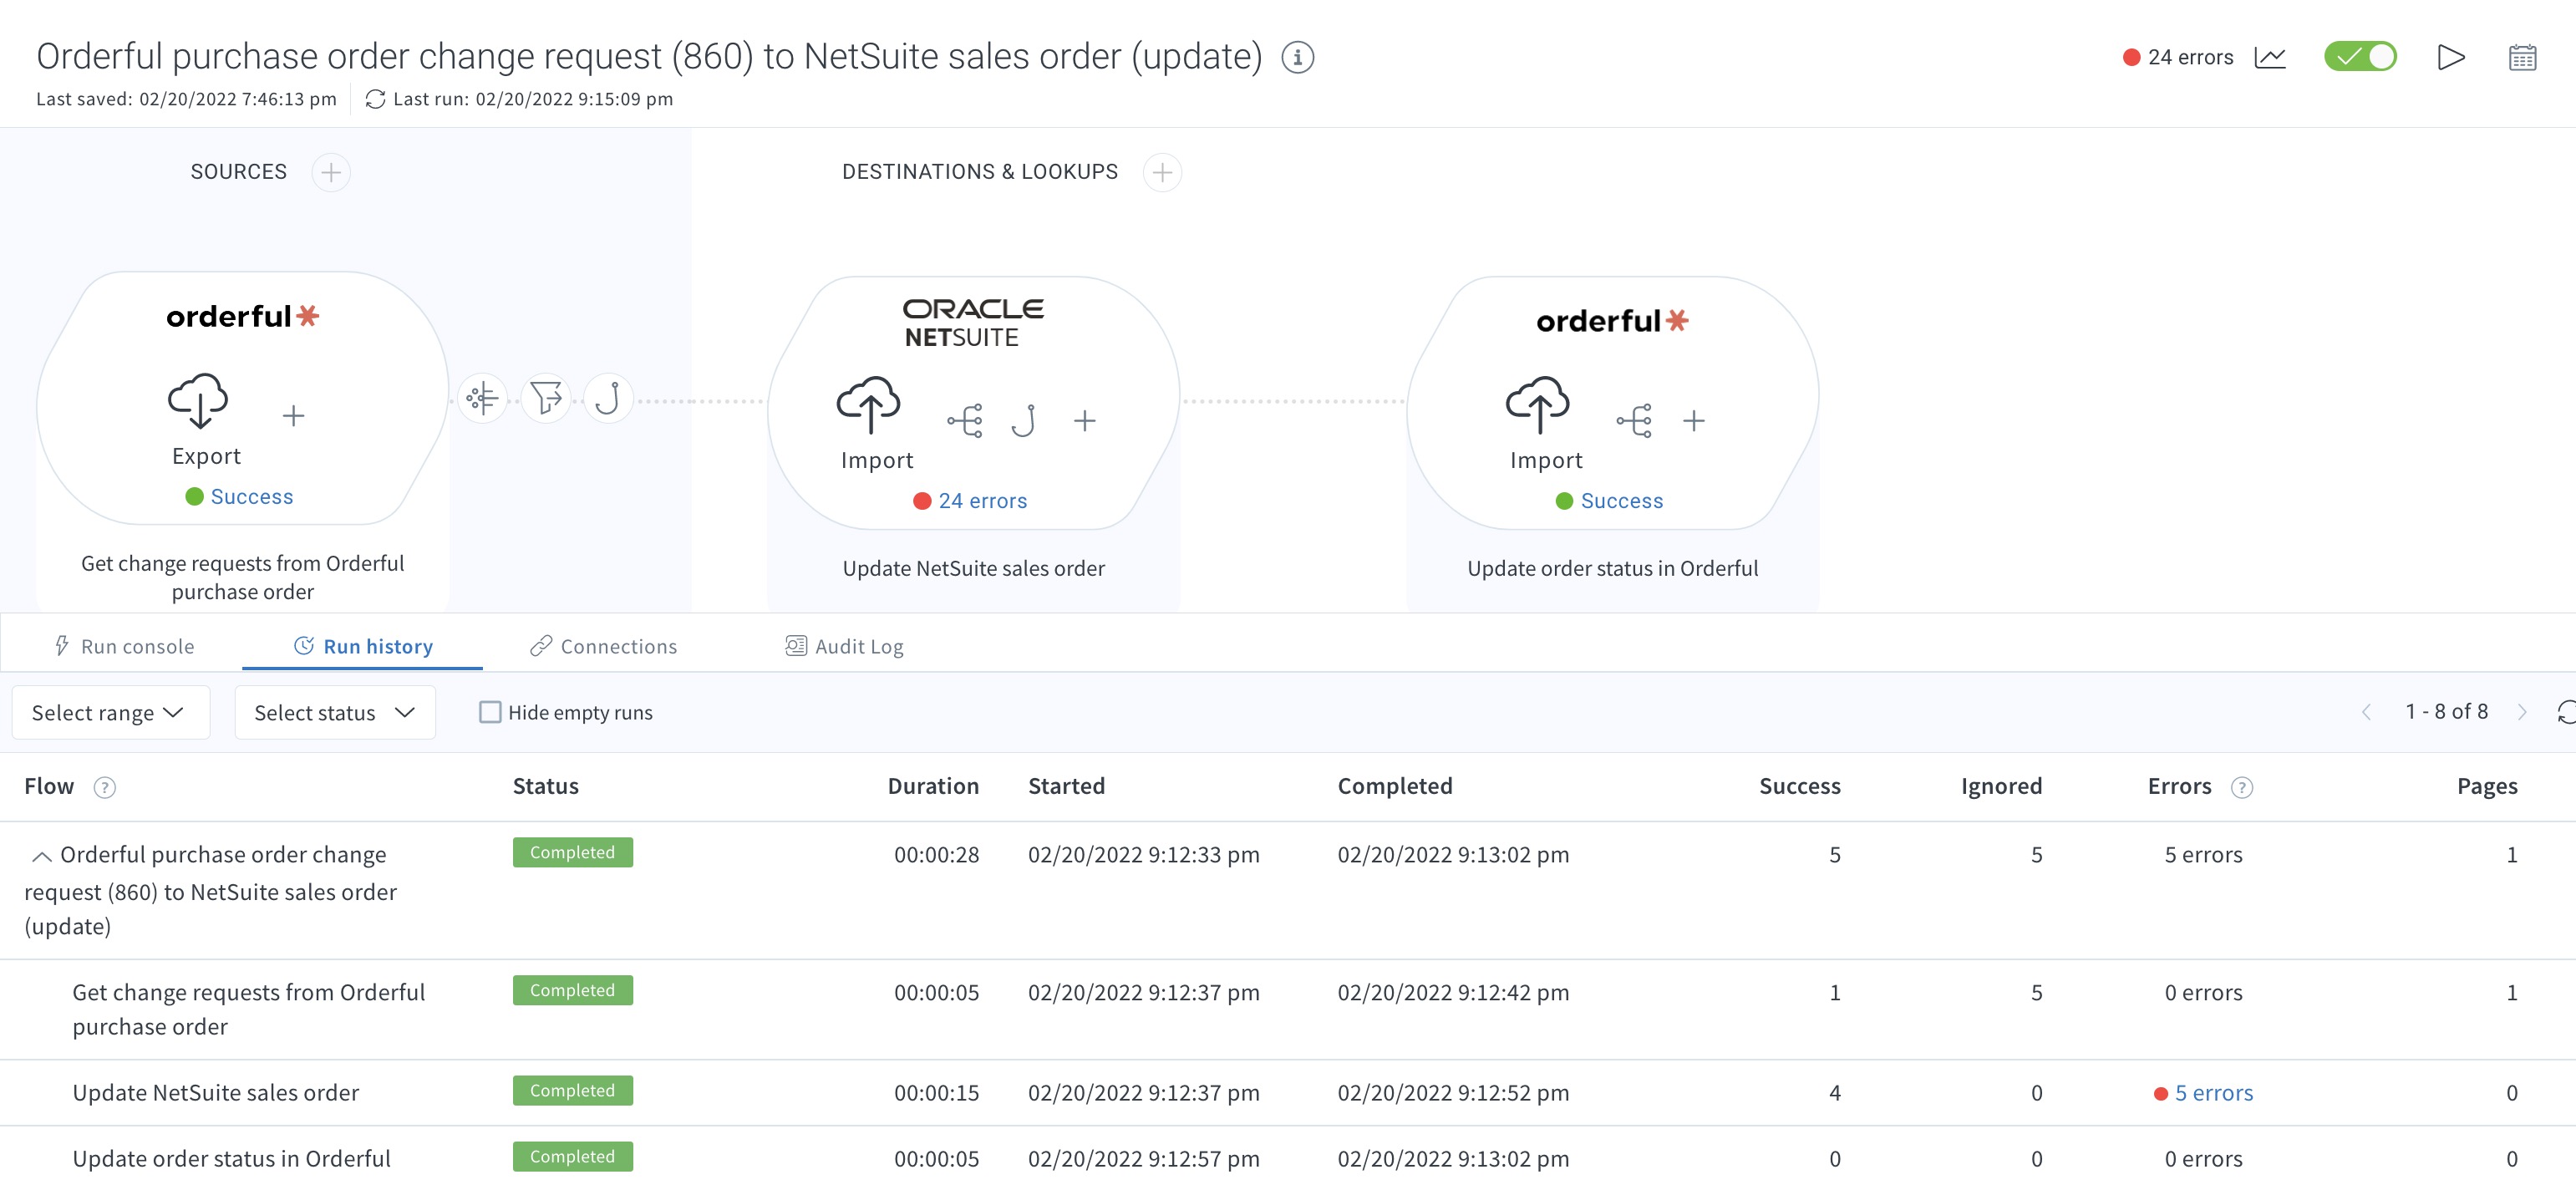Open the output filter funnel icon
The height and width of the screenshot is (1190, 2576).
click(x=546, y=398)
